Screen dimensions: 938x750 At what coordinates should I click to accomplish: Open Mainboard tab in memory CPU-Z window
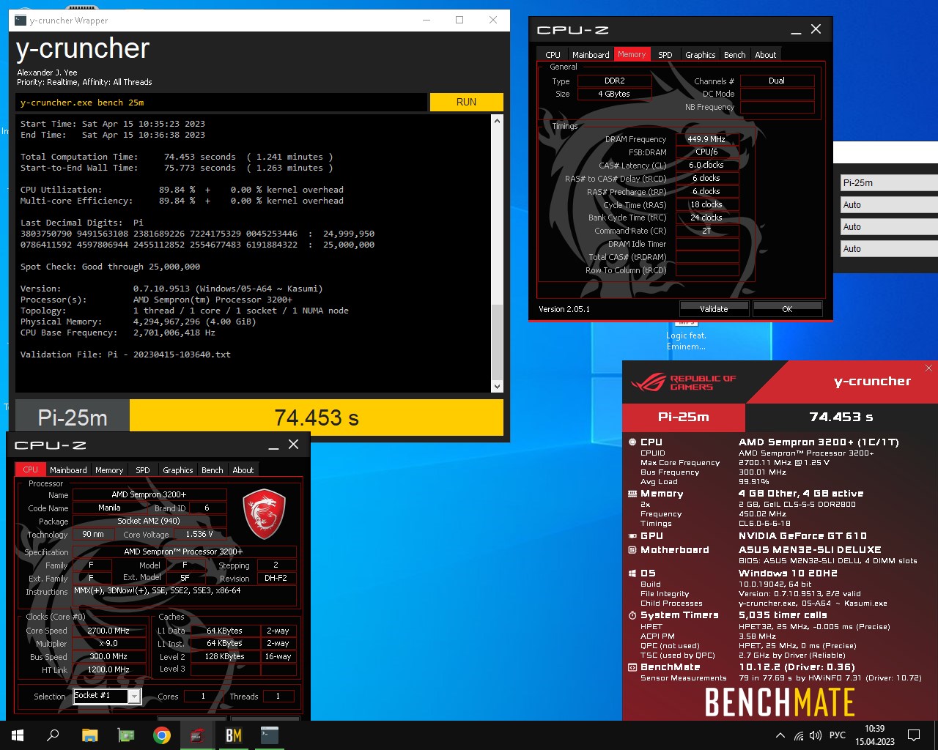(x=591, y=55)
